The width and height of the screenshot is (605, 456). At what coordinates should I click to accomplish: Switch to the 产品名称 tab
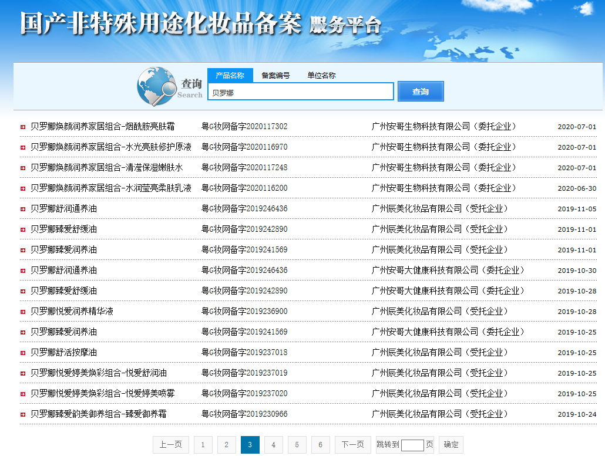[230, 75]
